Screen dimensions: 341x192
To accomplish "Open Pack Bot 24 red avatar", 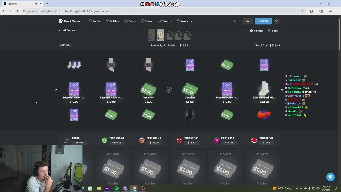I will click(x=179, y=140).
